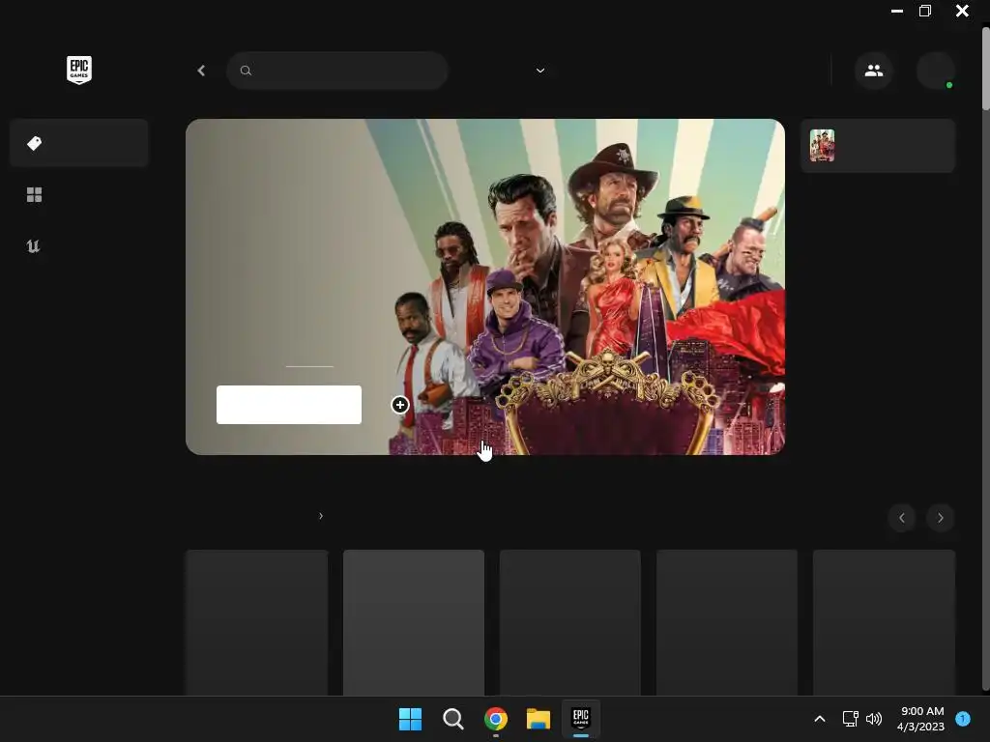This screenshot has height=742, width=990.
Task: Add featured game to wishlist plus icon
Action: tap(399, 405)
